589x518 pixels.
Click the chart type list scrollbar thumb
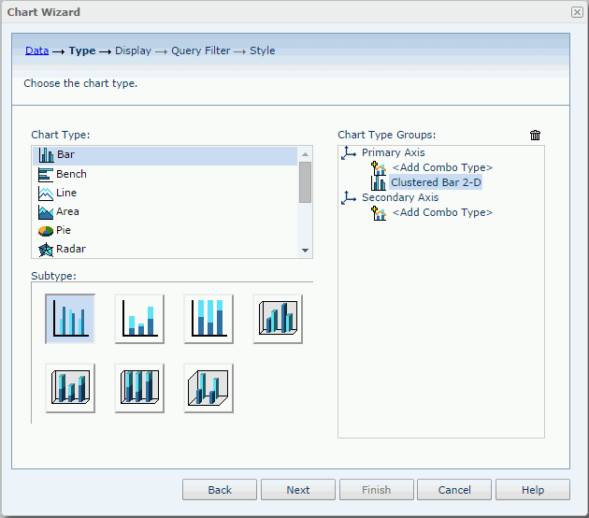(305, 182)
